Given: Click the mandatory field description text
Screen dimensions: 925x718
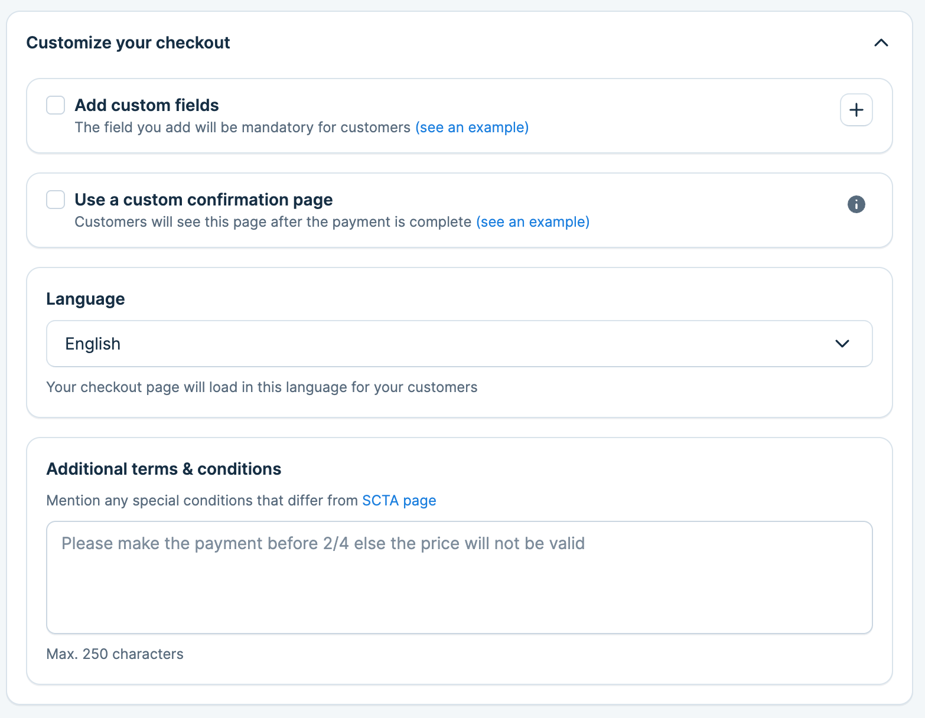Looking at the screenshot, I should coord(242,128).
